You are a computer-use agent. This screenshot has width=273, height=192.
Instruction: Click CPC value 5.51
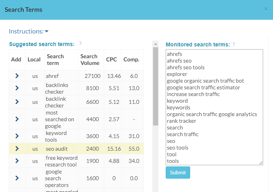(114, 88)
